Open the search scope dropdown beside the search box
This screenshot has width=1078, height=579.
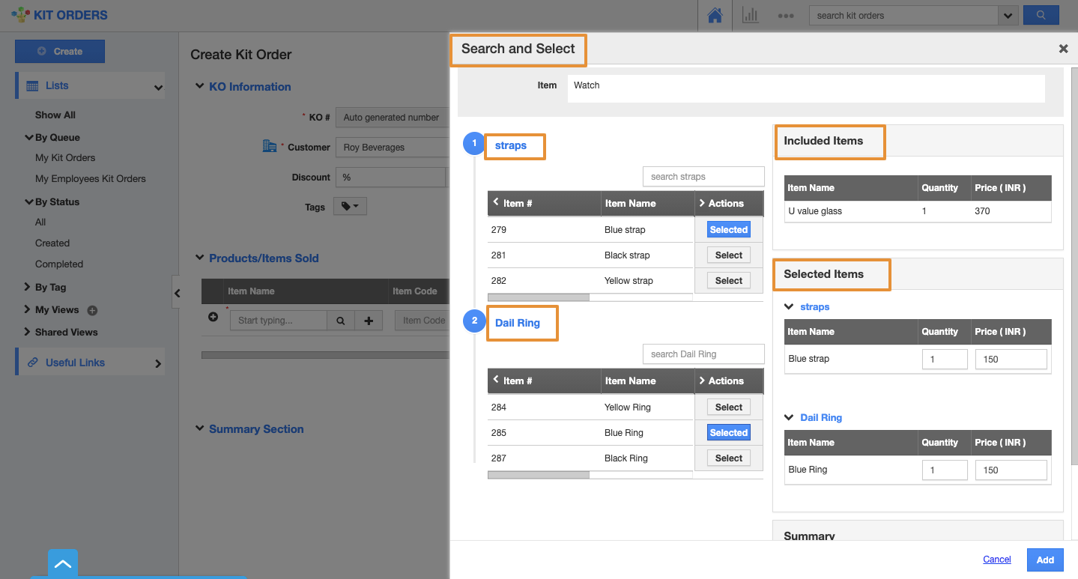1008,15
